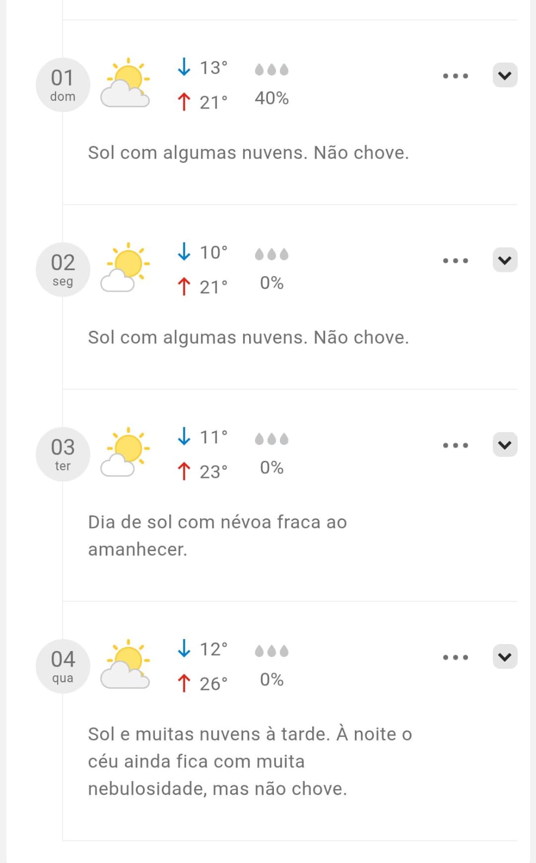
Task: Click the weather icon for Monday 02
Action: point(125,268)
